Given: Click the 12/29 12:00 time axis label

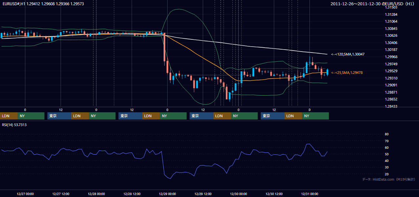Looking at the screenshot, I should click(203, 194).
